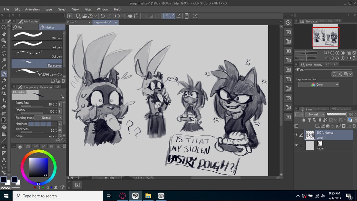Toggle the Tone effect icon in Layer Property
Viewport: 357px width, 201px height.
click(x=340, y=74)
